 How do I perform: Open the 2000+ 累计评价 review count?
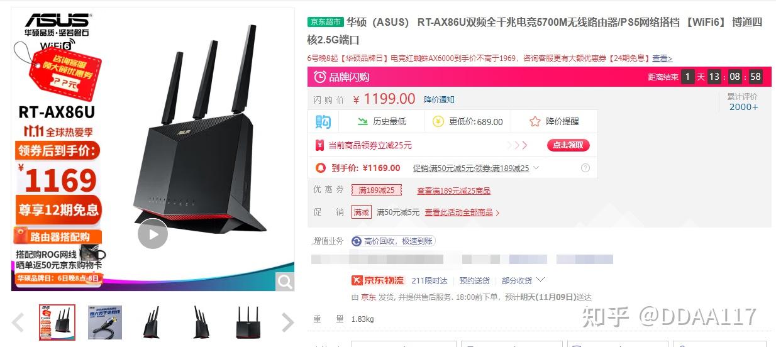tap(743, 107)
